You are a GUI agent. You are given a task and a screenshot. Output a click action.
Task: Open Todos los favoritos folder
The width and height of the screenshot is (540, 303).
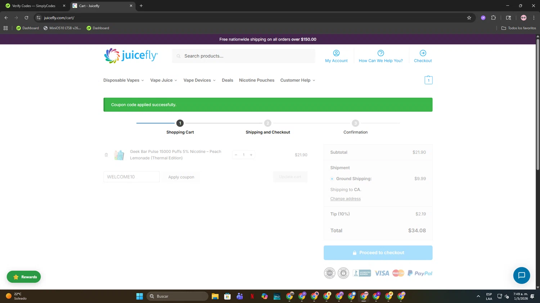pos(519,28)
